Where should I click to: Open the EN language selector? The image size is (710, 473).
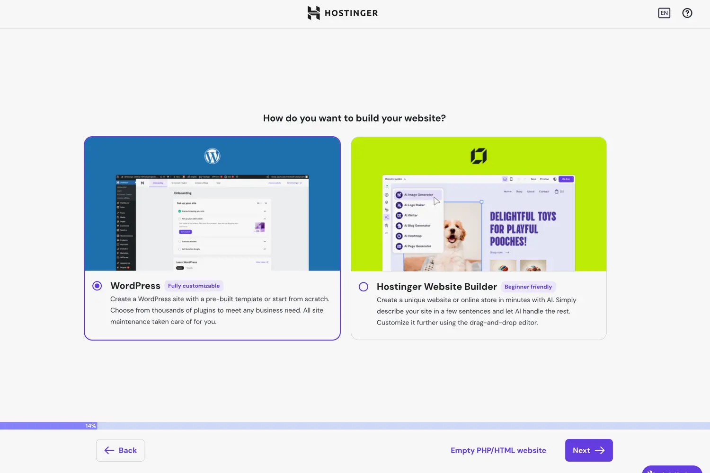tap(664, 13)
